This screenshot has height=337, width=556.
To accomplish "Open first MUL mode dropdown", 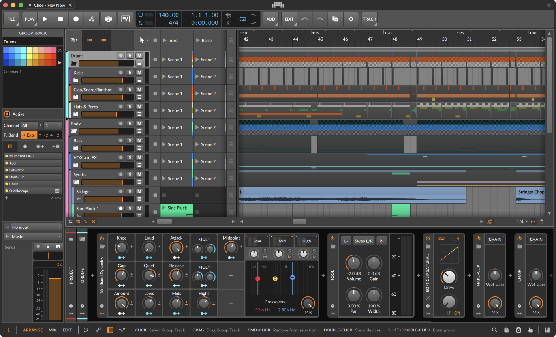I will pos(204,240).
